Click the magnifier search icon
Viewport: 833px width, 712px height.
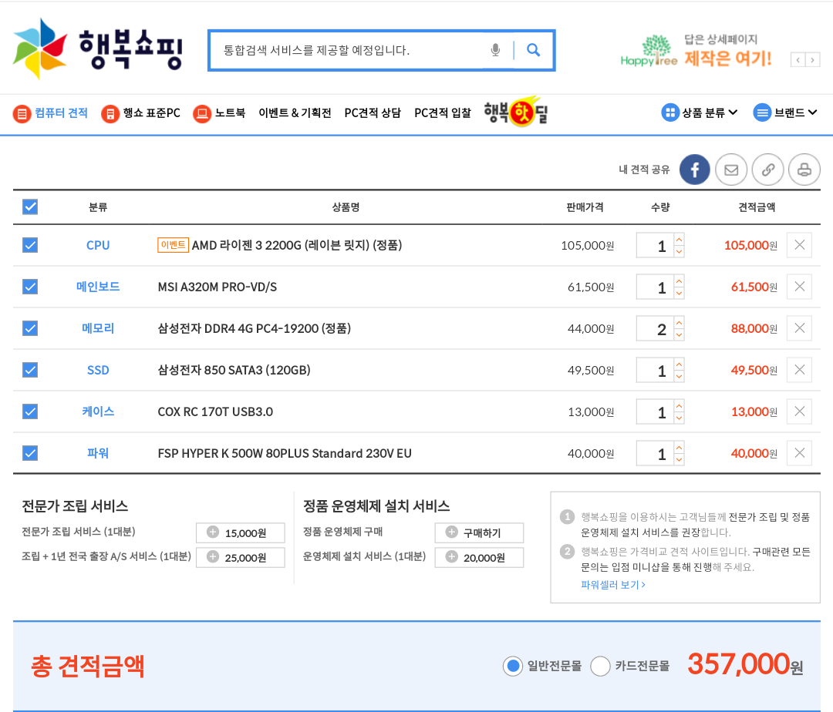click(x=533, y=50)
